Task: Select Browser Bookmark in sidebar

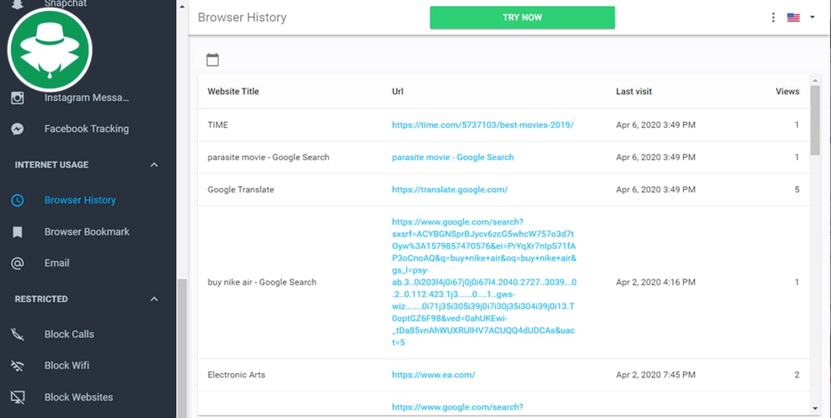Action: pos(87,232)
